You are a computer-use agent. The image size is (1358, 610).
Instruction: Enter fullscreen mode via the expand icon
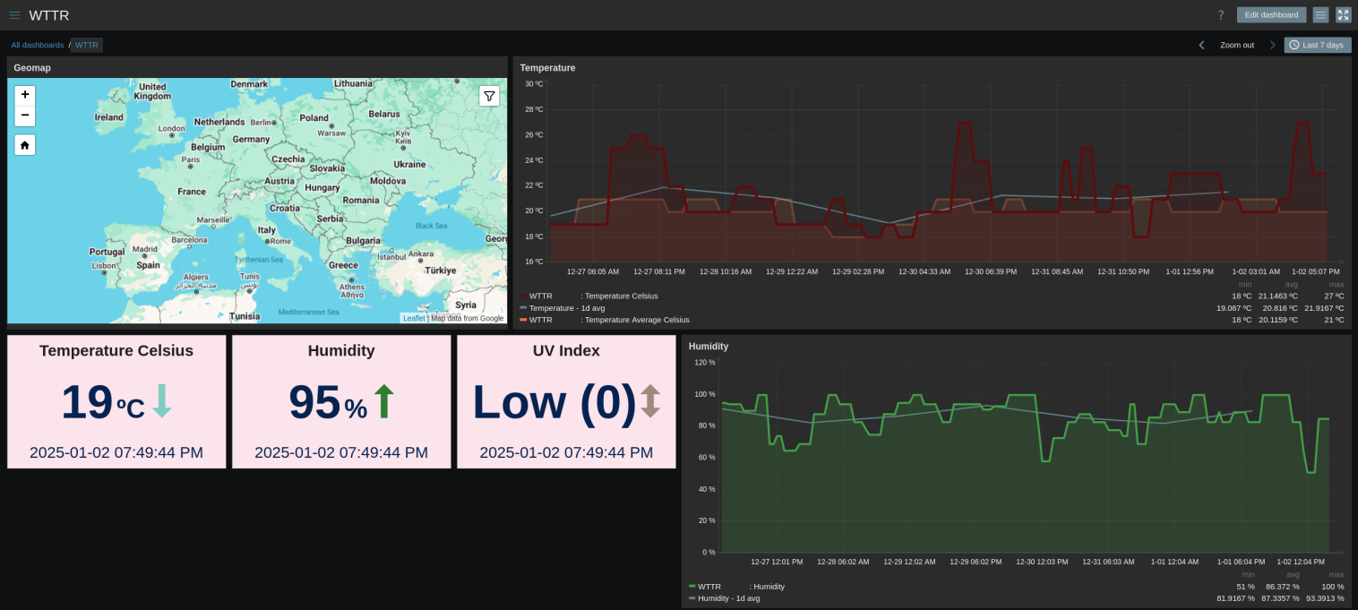(1343, 14)
